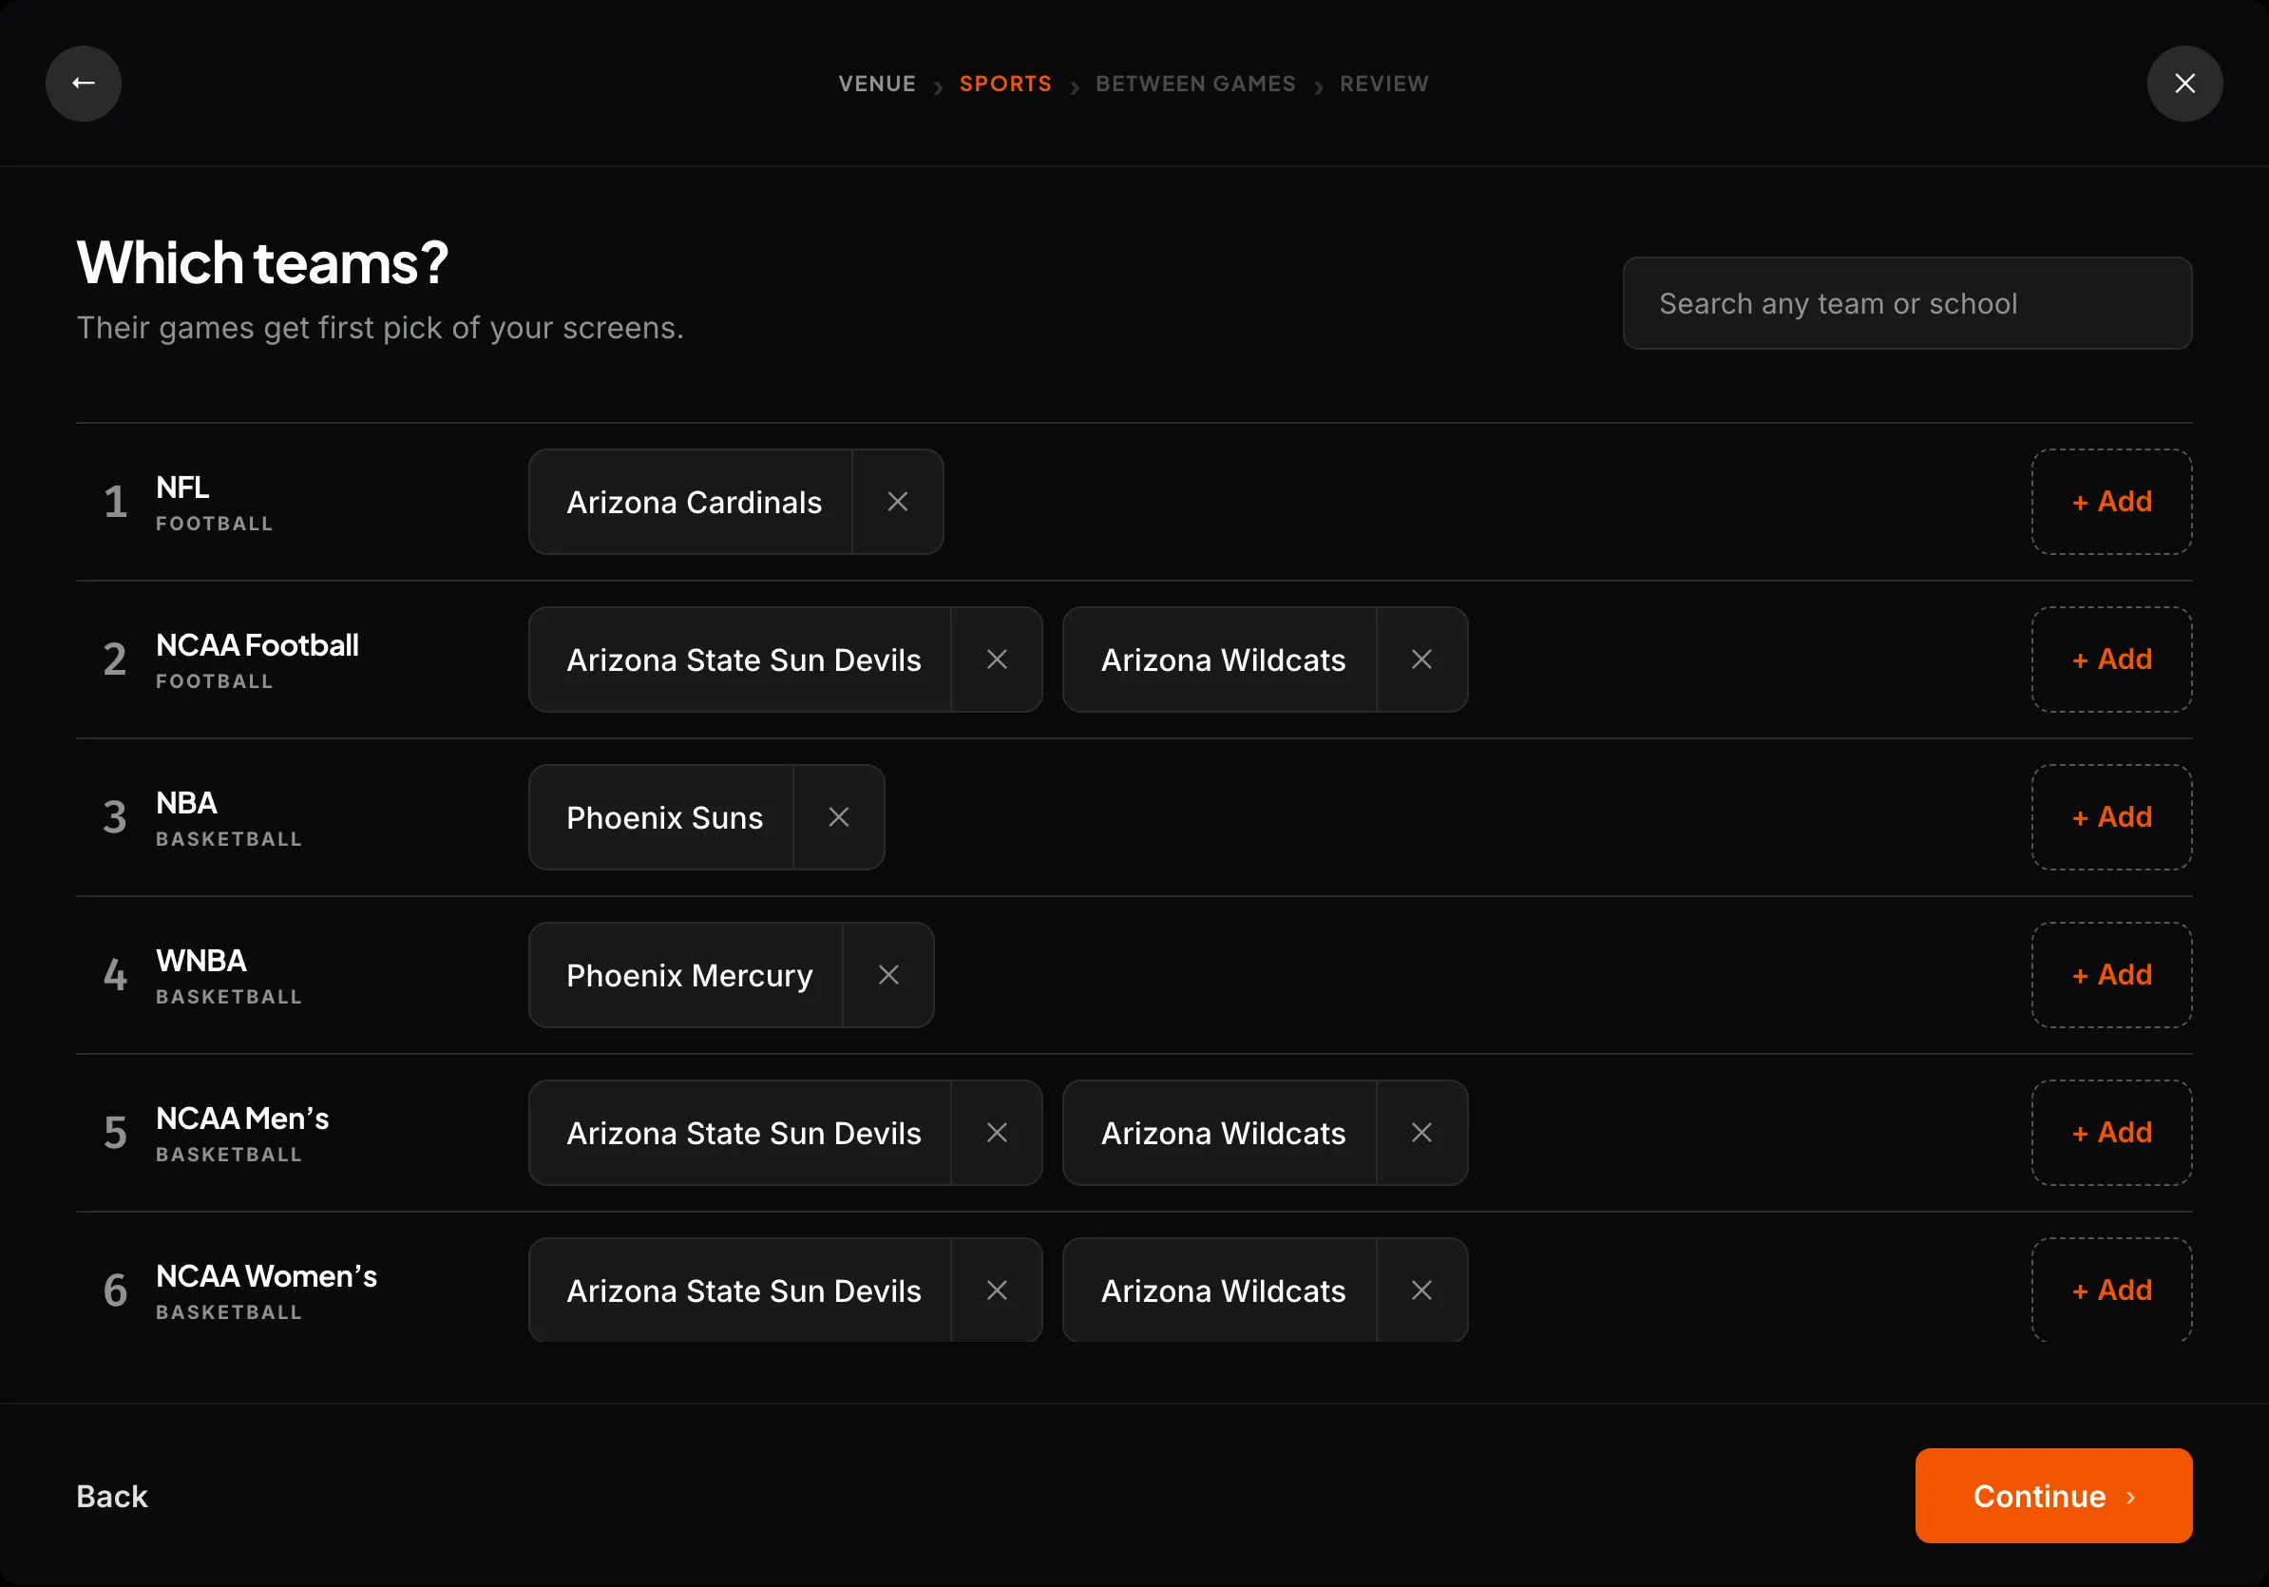
Task: Select Arizona State Sun Devils in NCAA Football
Action: point(742,660)
